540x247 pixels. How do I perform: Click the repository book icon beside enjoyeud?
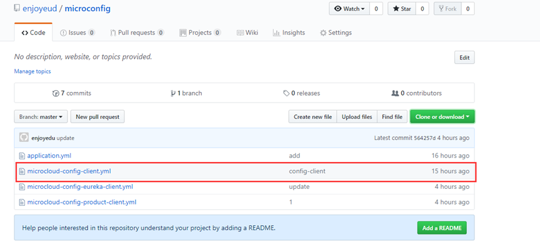(x=16, y=8)
